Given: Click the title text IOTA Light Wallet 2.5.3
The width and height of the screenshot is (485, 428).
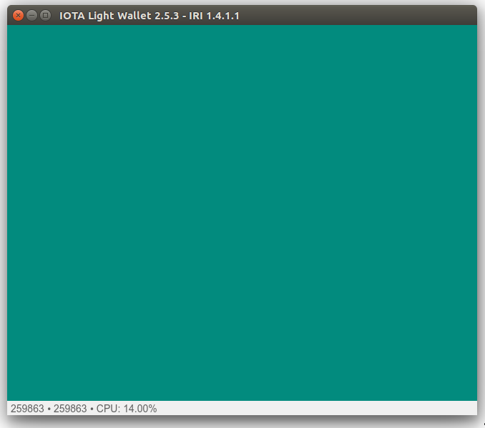Looking at the screenshot, I should click(119, 16).
